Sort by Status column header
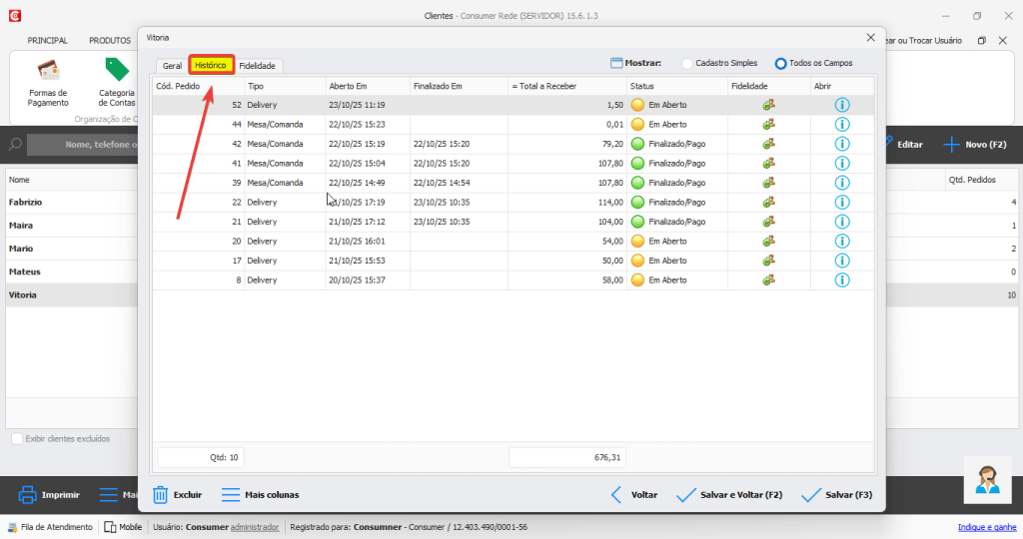This screenshot has width=1023, height=539. [x=641, y=86]
